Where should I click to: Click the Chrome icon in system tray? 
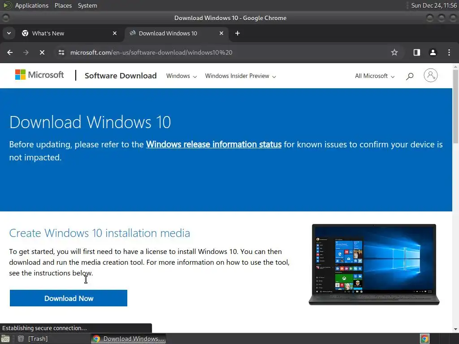424,339
